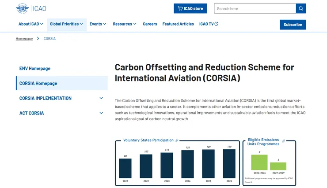Select ENV Homepage in the sidebar

click(35, 69)
